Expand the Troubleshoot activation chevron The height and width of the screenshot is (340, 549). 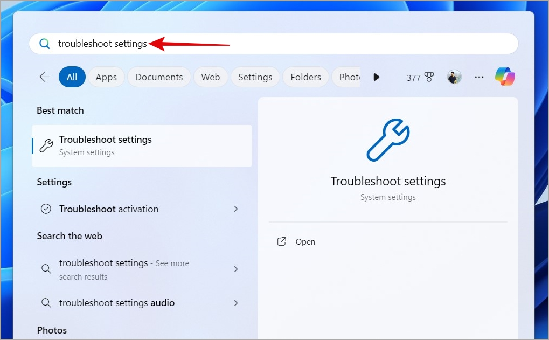click(x=236, y=209)
